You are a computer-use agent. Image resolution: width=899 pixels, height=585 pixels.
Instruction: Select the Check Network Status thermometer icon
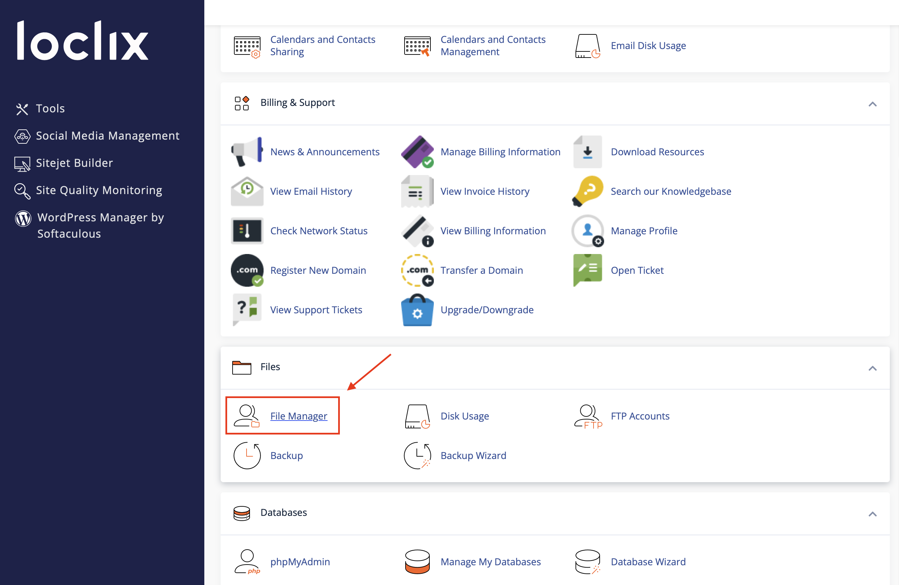247,231
